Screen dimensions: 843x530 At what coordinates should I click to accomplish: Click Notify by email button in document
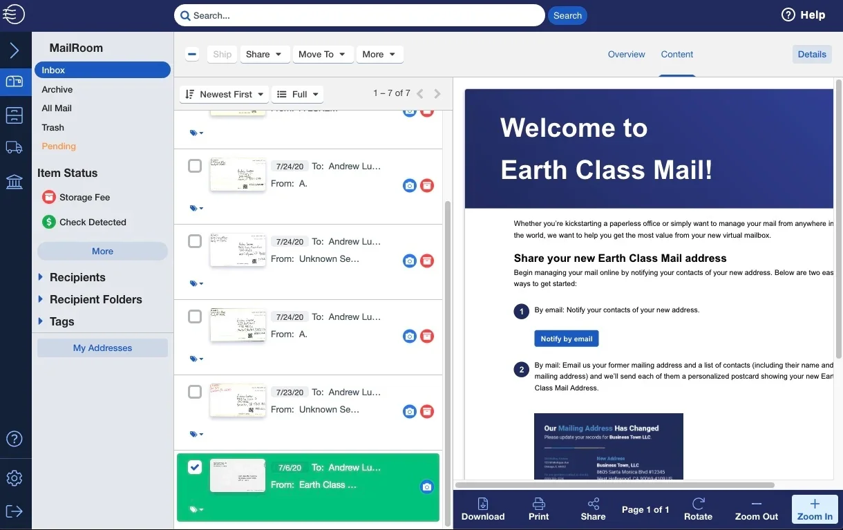pos(567,339)
